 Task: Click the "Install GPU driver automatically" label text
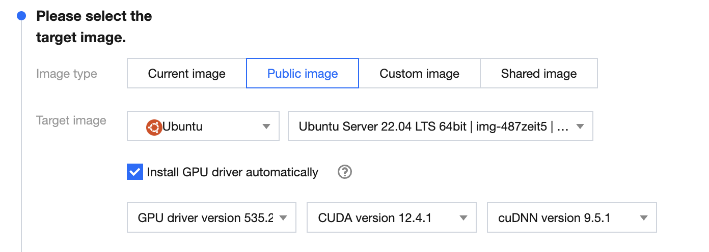coord(232,172)
